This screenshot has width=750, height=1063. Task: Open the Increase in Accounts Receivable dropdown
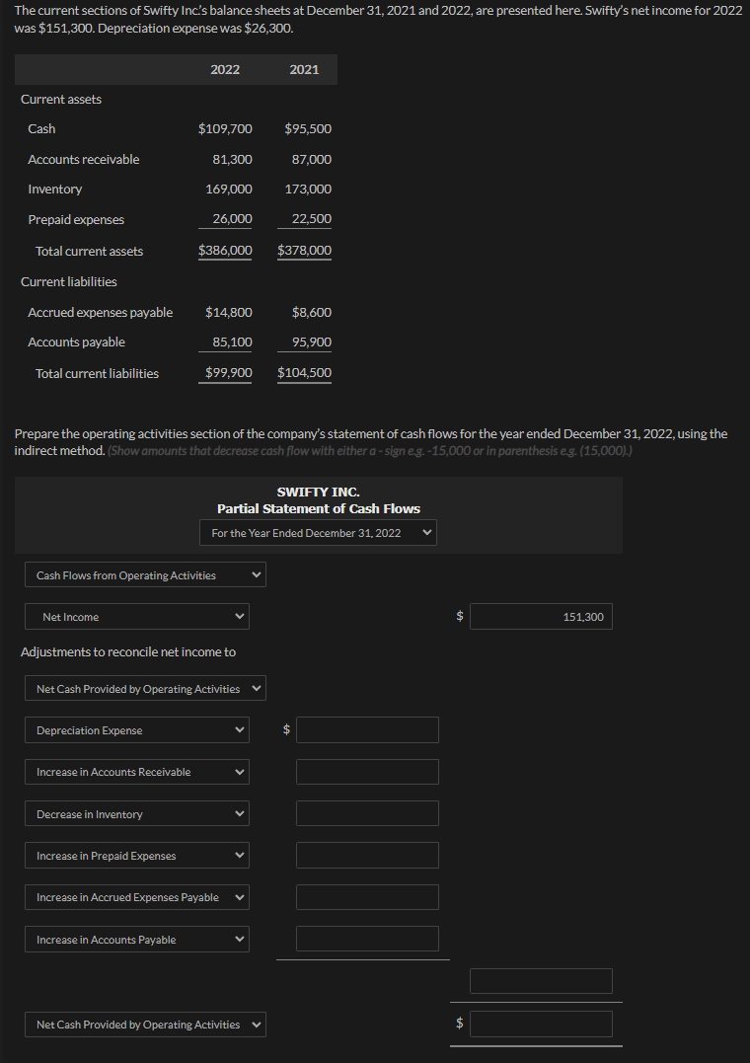coord(137,772)
